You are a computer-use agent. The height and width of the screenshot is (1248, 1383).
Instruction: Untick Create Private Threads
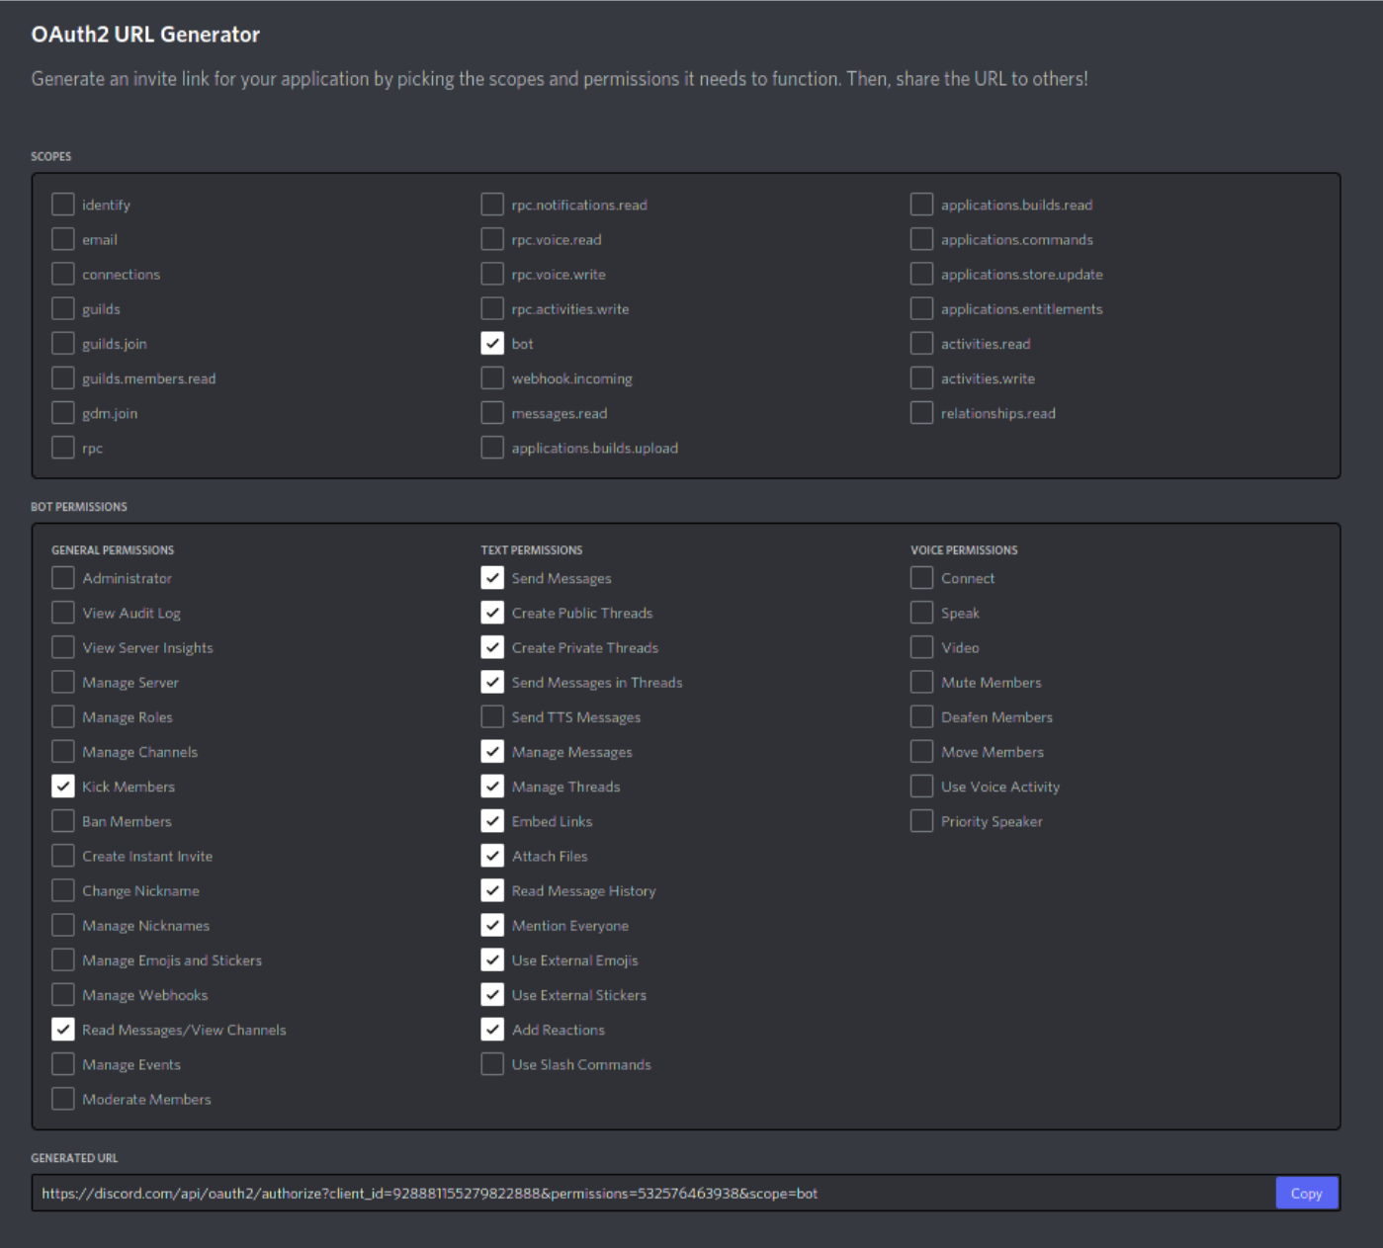tap(492, 647)
